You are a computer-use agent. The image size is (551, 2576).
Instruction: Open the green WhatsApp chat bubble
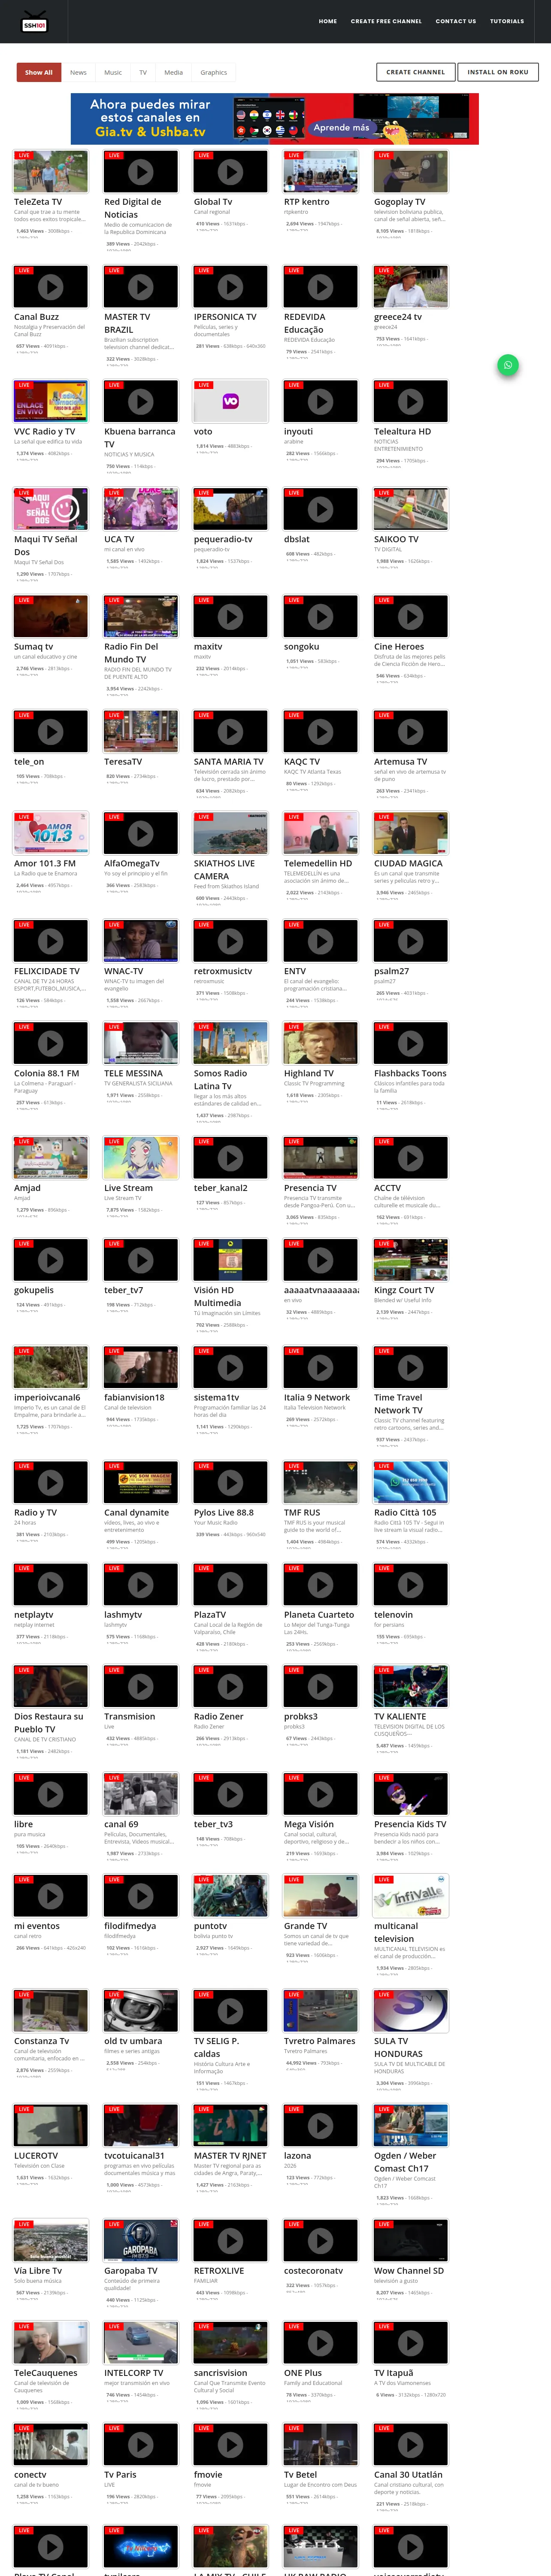(508, 365)
